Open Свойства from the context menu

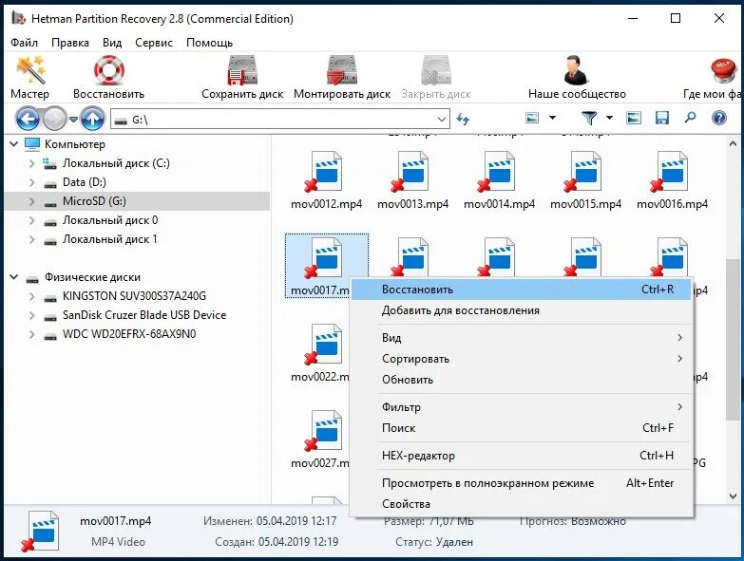tap(521, 504)
